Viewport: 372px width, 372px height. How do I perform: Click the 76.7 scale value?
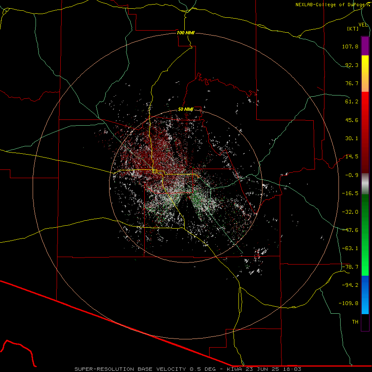pos(352,83)
